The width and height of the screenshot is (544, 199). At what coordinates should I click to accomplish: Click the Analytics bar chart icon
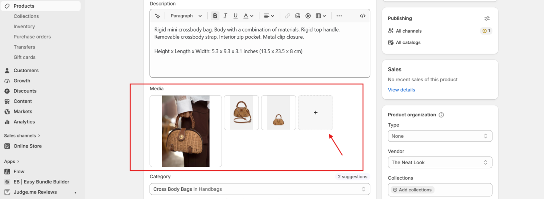click(7, 122)
